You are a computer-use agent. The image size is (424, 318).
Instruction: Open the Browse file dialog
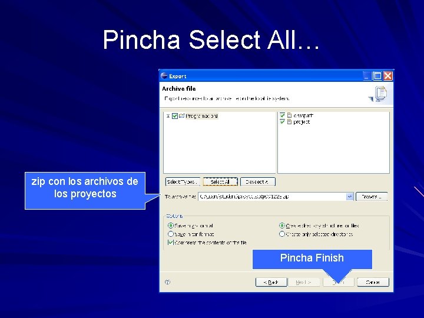coord(372,197)
